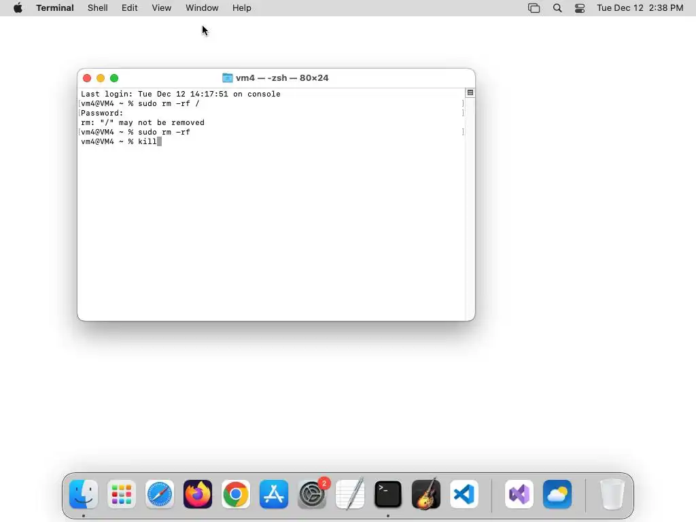Screen dimensions: 696x522
Task: Open the screen mirroring menu bar icon
Action: [534, 8]
